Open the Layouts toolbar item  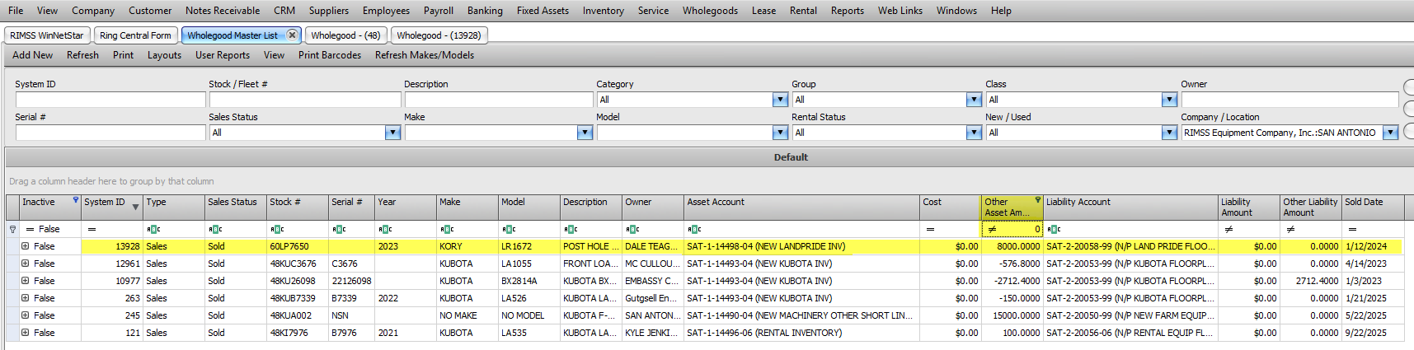coord(164,55)
